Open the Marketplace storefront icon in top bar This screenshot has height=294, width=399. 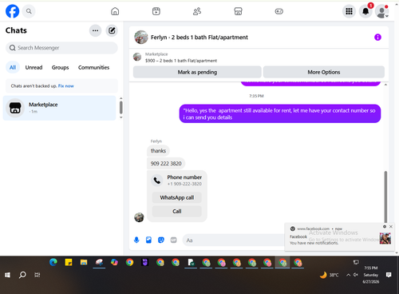[238, 11]
